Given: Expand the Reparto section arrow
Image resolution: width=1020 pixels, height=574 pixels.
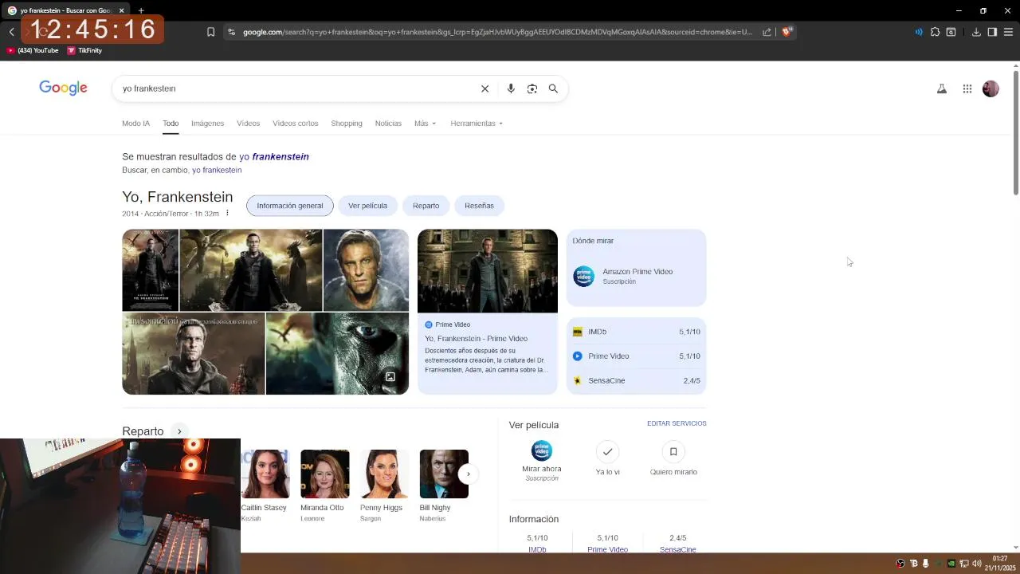Looking at the screenshot, I should [x=179, y=431].
